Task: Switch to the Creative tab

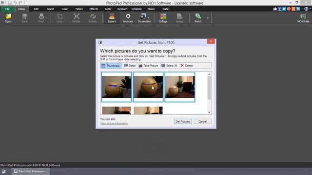Action: pos(136,9)
